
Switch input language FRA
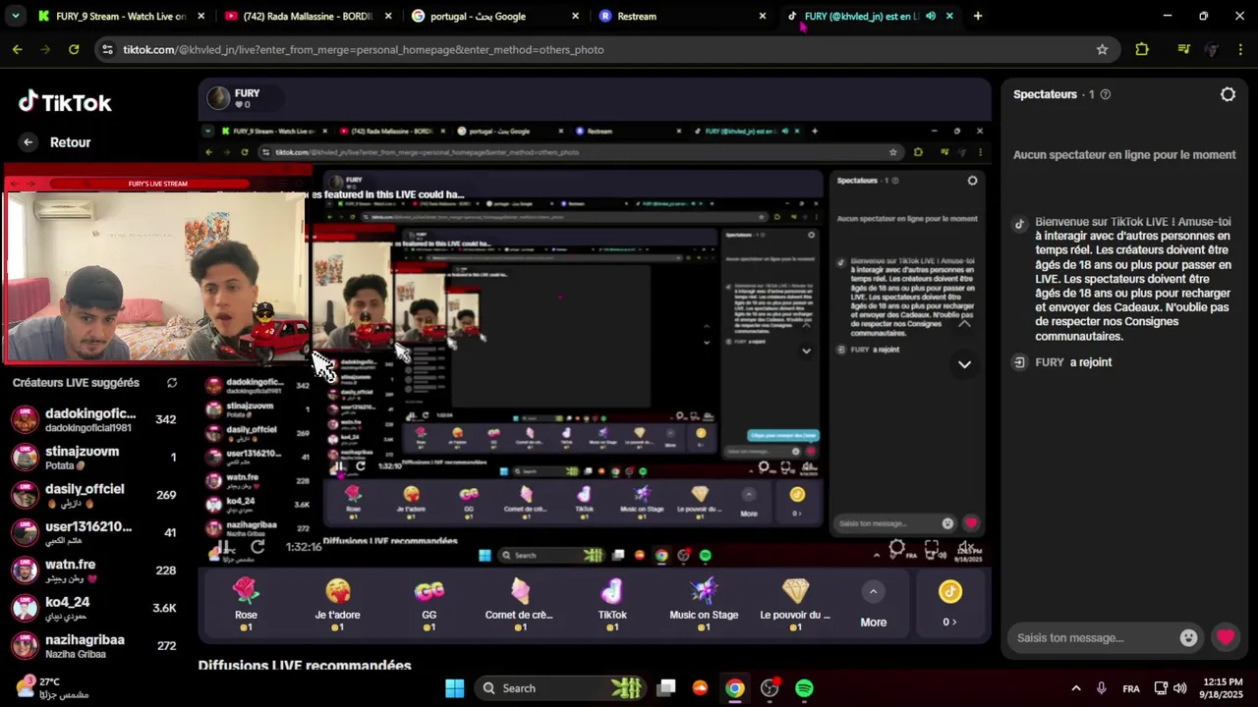pos(1131,688)
